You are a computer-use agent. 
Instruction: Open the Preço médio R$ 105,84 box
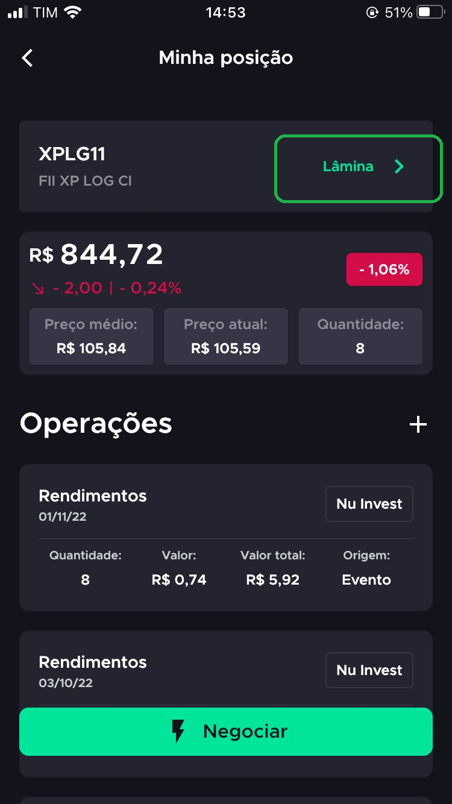(91, 336)
